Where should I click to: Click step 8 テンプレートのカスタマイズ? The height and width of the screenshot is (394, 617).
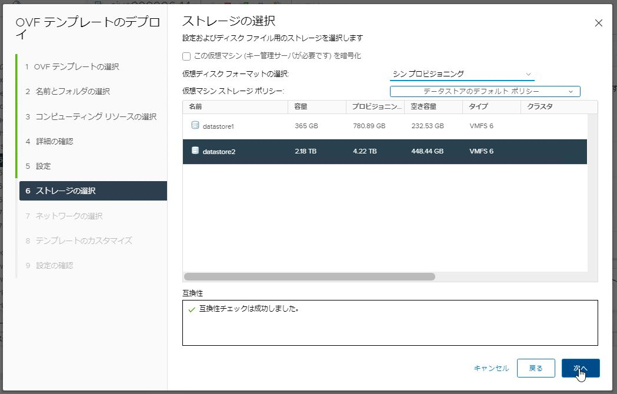tap(79, 241)
